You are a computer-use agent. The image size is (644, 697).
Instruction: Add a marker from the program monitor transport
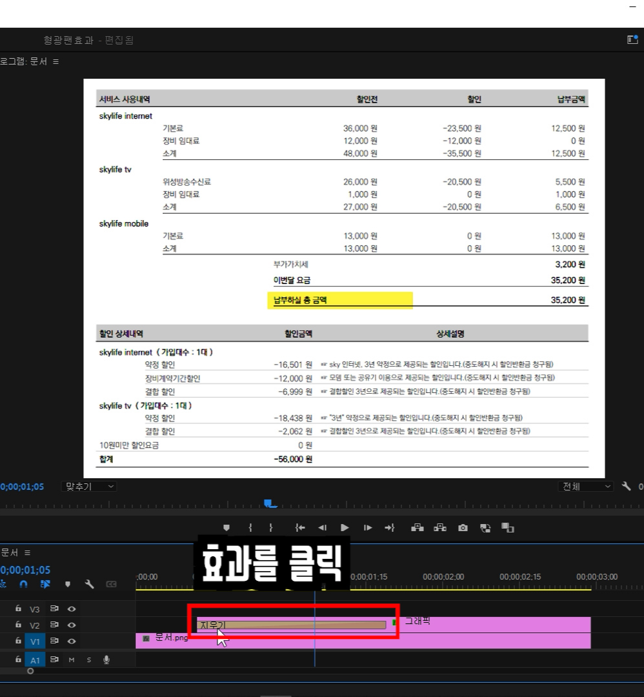[x=226, y=528]
